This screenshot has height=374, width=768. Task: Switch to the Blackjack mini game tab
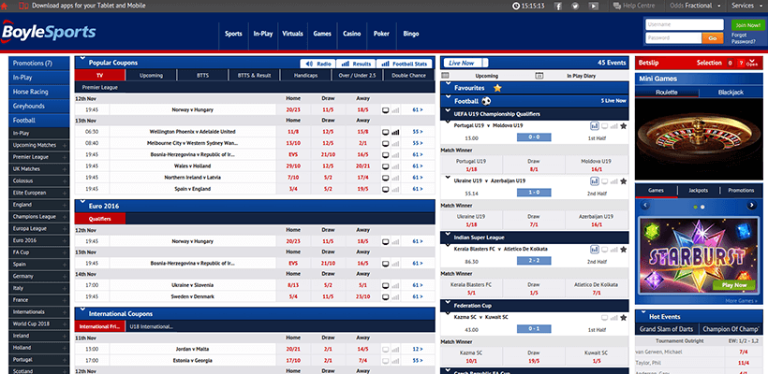pyautogui.click(x=731, y=92)
